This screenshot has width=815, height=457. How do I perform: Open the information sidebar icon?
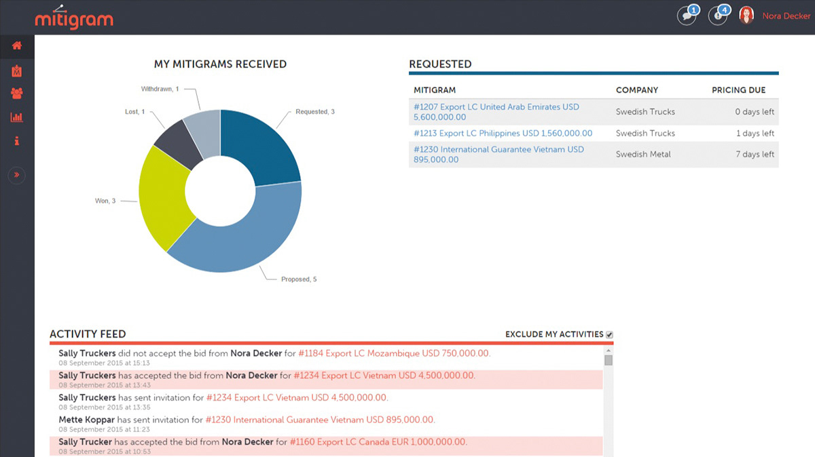[x=17, y=140]
